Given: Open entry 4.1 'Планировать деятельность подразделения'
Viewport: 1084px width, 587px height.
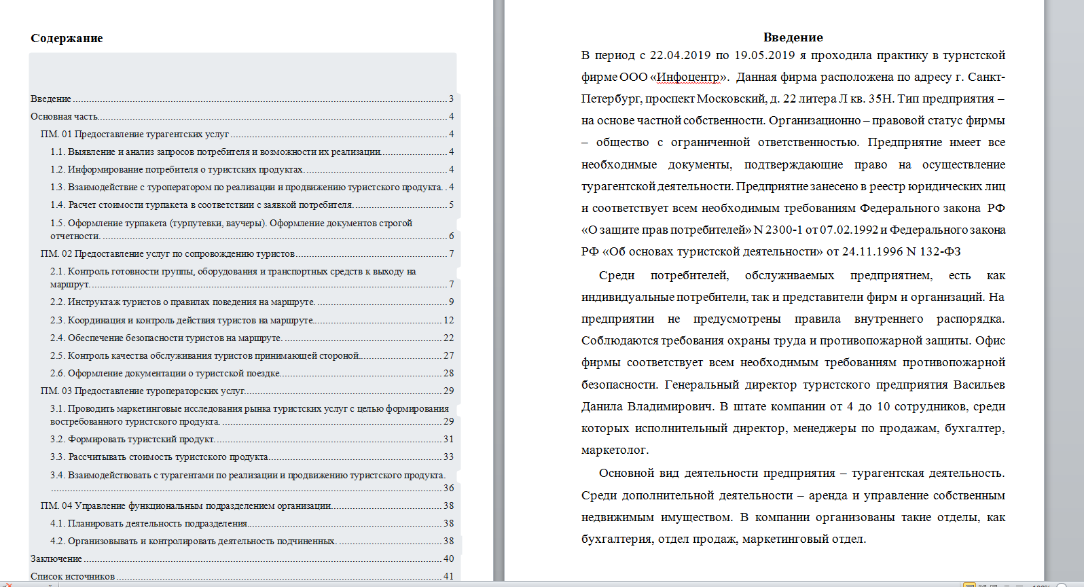Looking at the screenshot, I should pyautogui.click(x=252, y=524).
